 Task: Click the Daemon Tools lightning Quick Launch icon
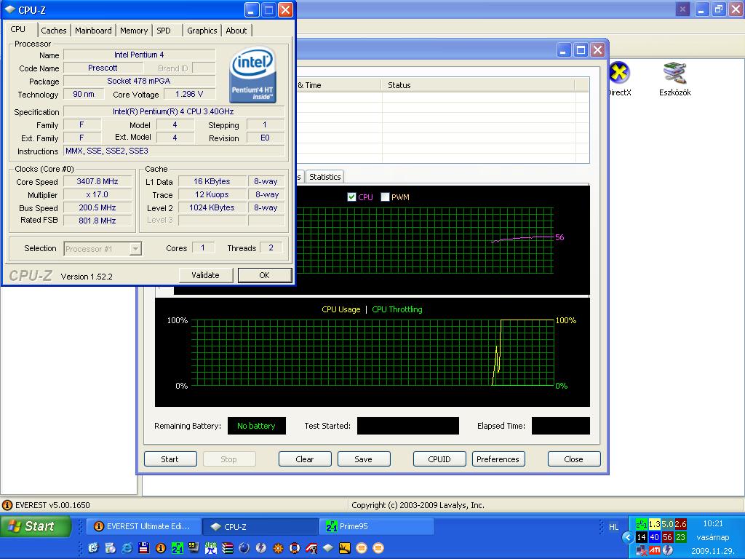[x=261, y=547]
